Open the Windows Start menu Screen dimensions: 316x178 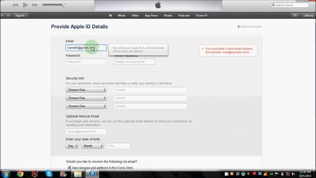pyautogui.click(x=5, y=174)
